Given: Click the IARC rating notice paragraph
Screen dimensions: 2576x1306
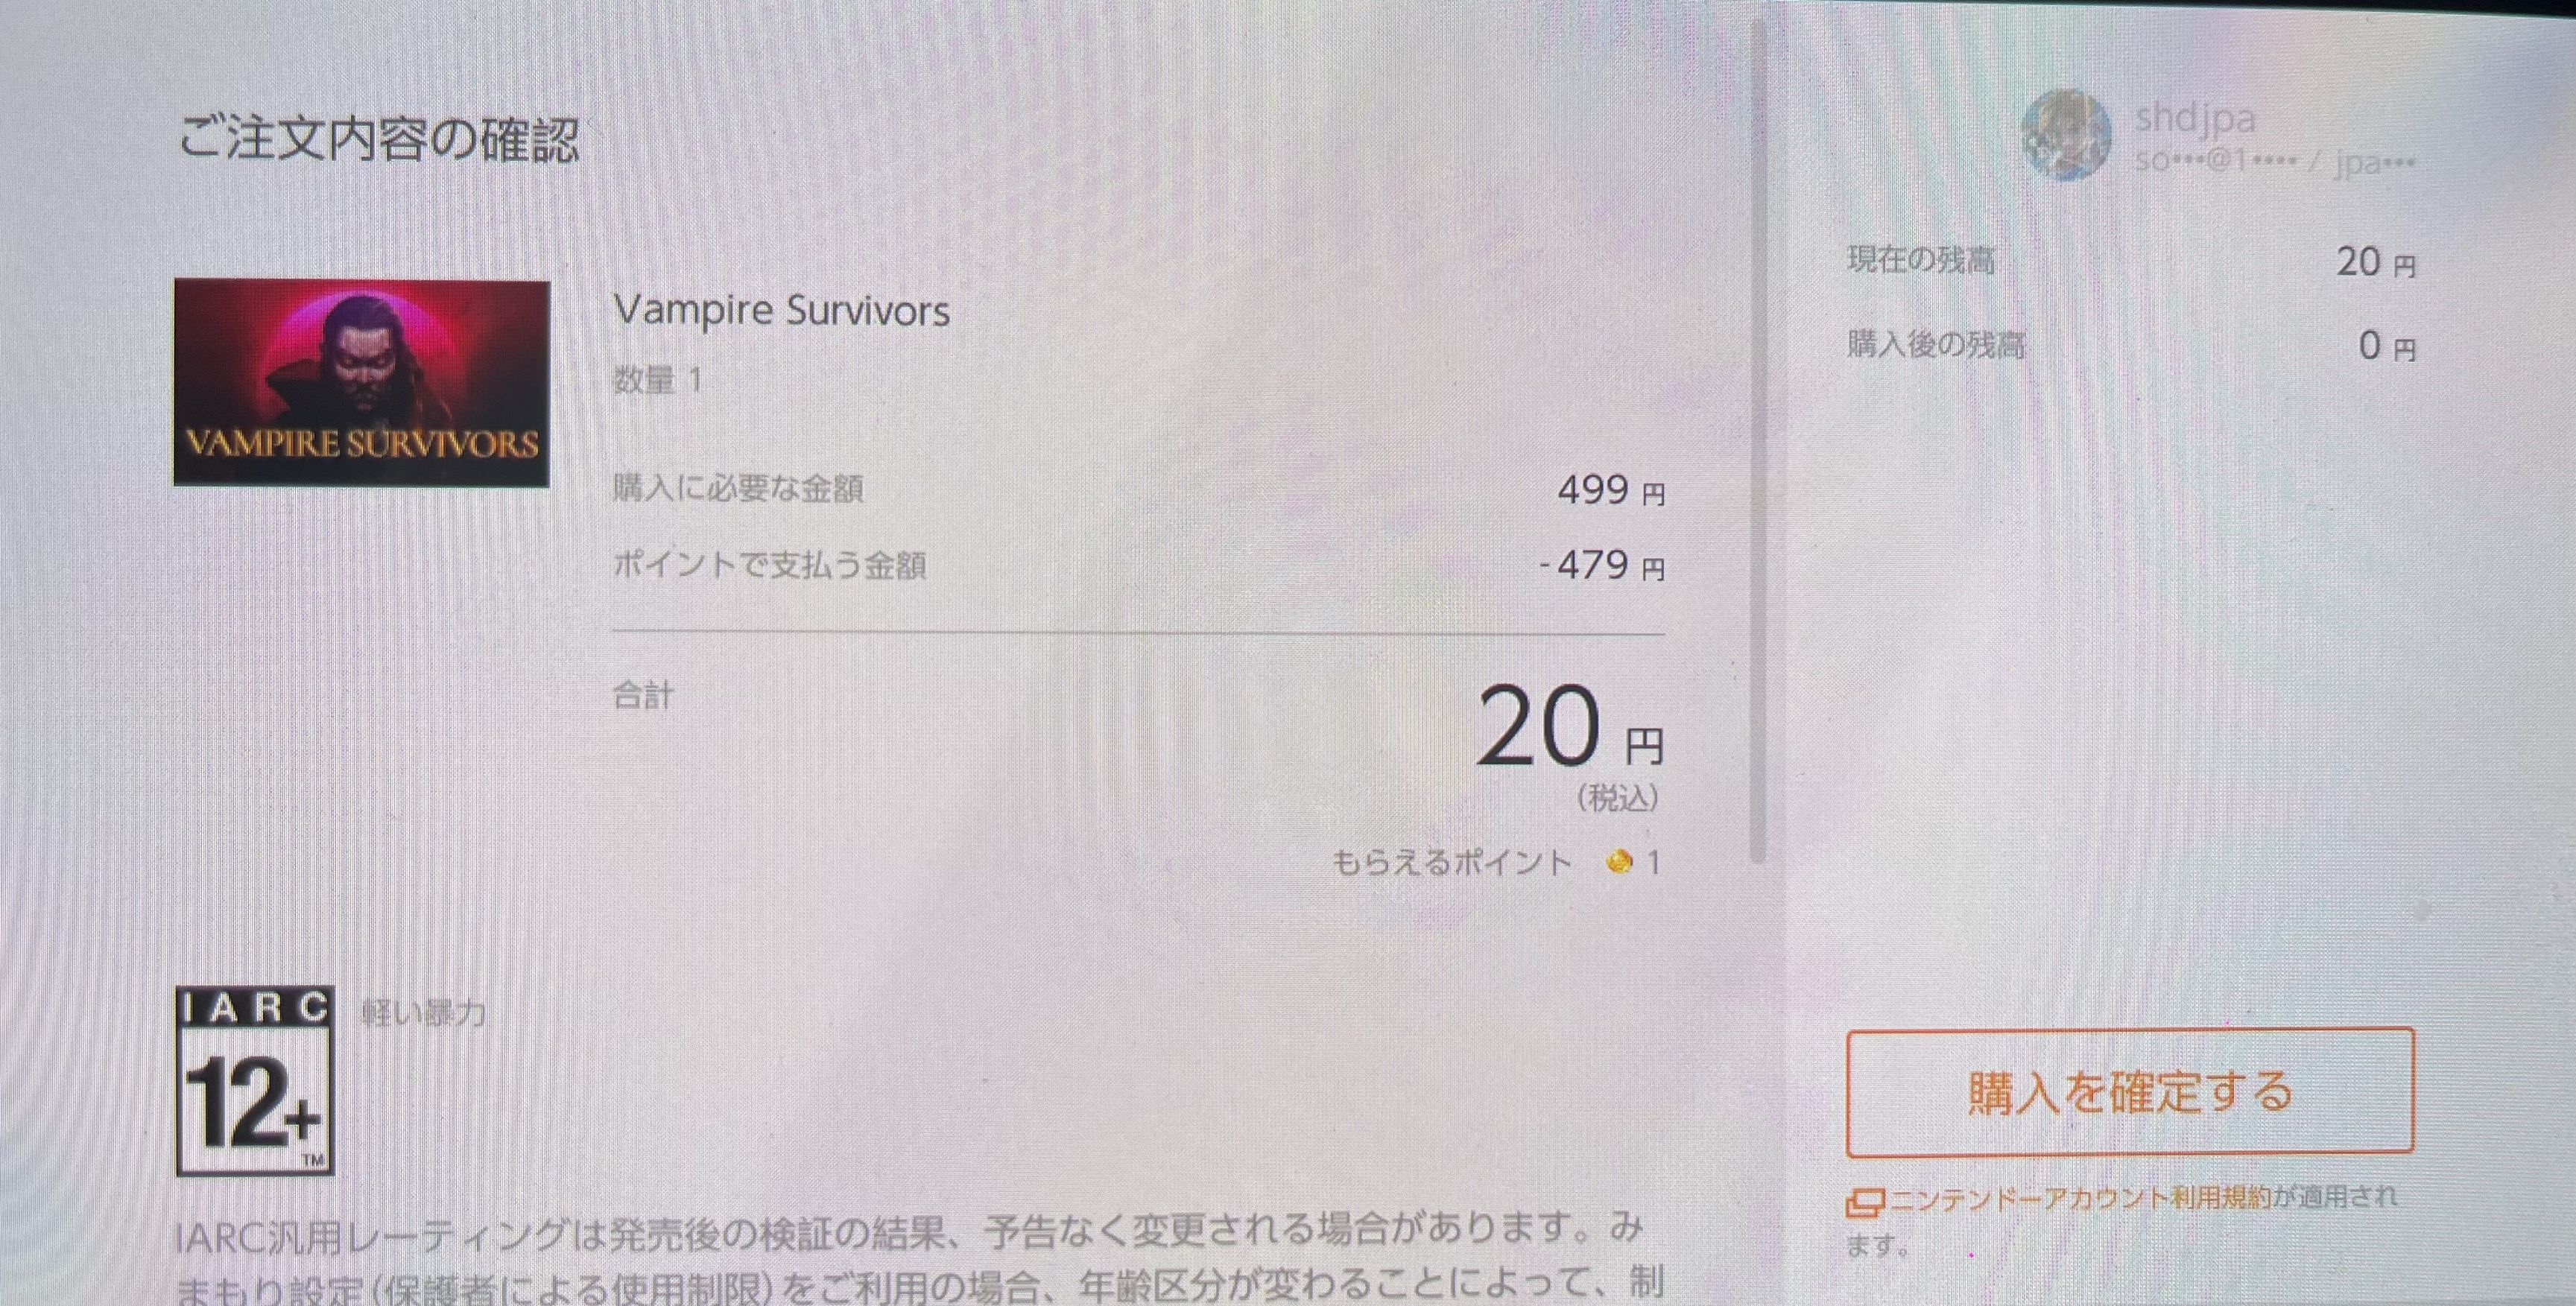Looking at the screenshot, I should coord(918,1257).
